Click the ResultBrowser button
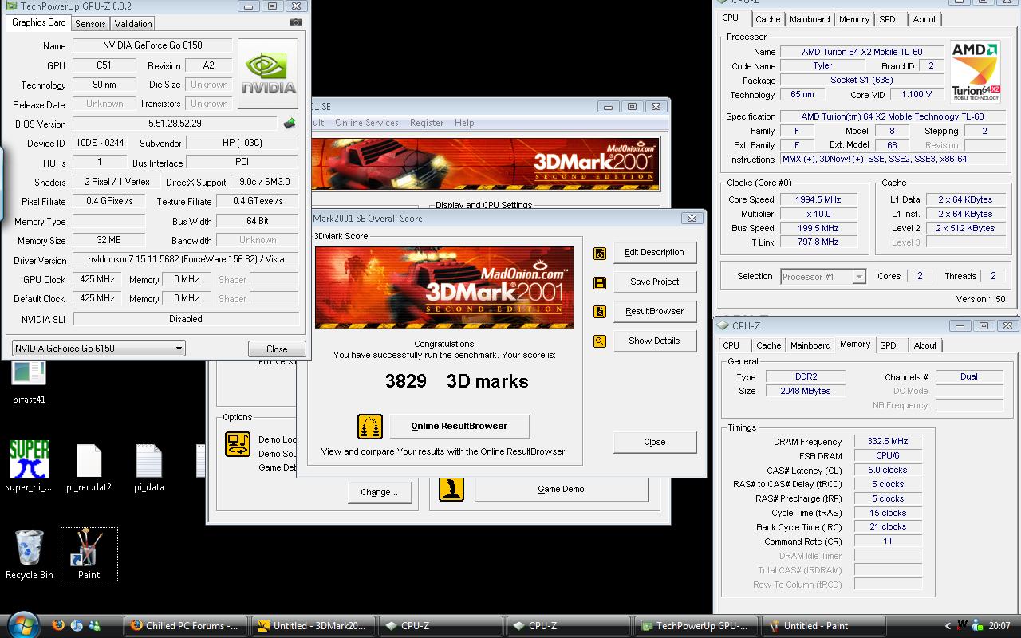Image resolution: width=1021 pixels, height=638 pixels. click(654, 312)
